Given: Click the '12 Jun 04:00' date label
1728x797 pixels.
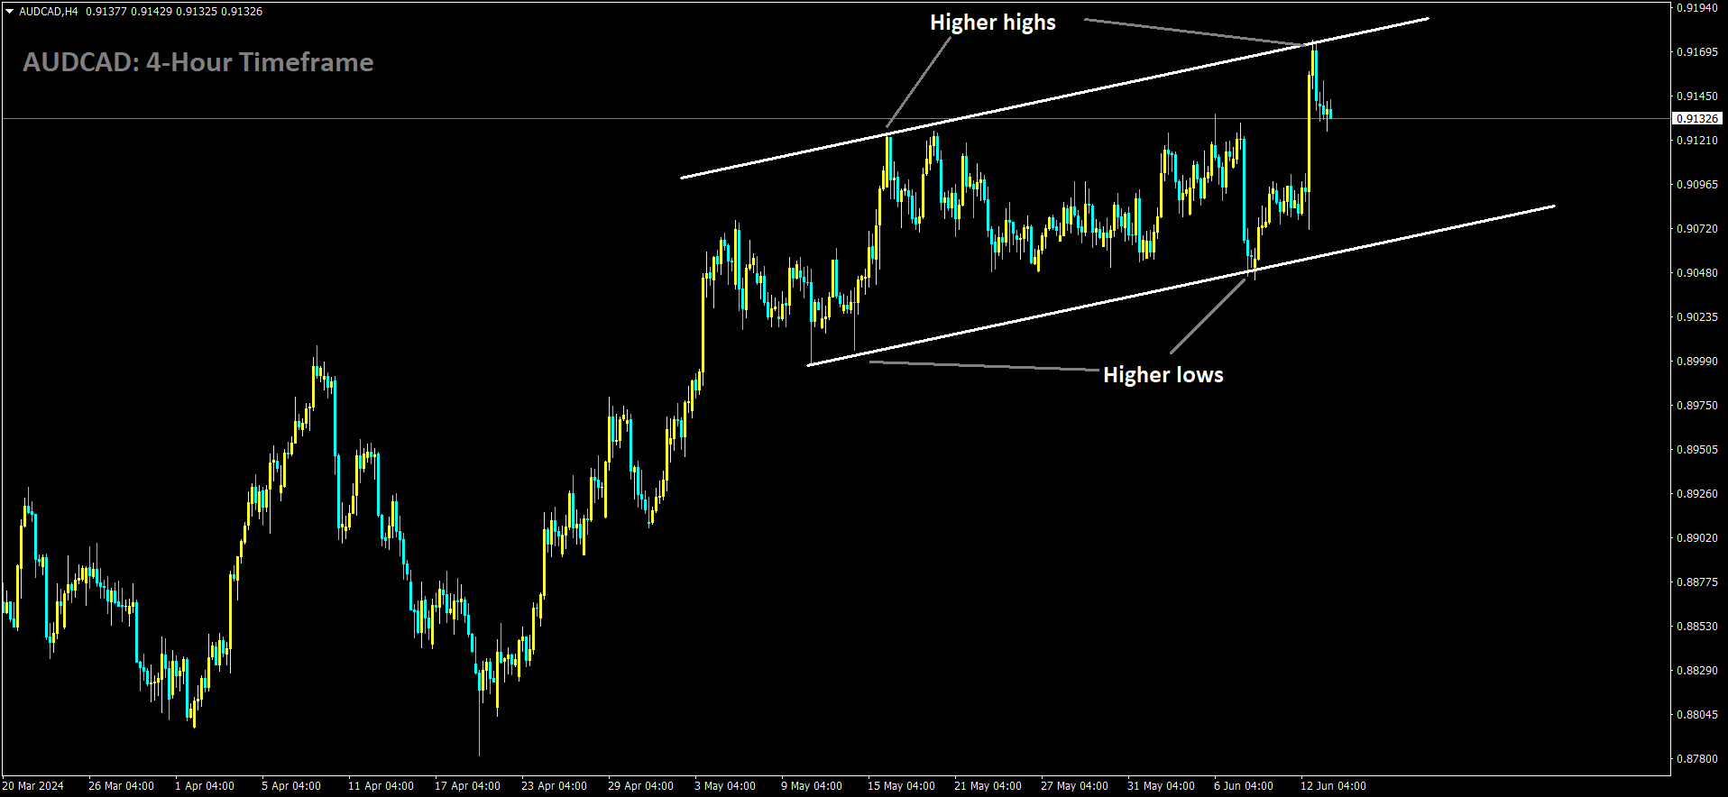Looking at the screenshot, I should coord(1333,786).
